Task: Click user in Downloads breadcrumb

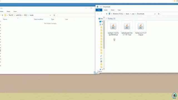Action: coord(133,14)
